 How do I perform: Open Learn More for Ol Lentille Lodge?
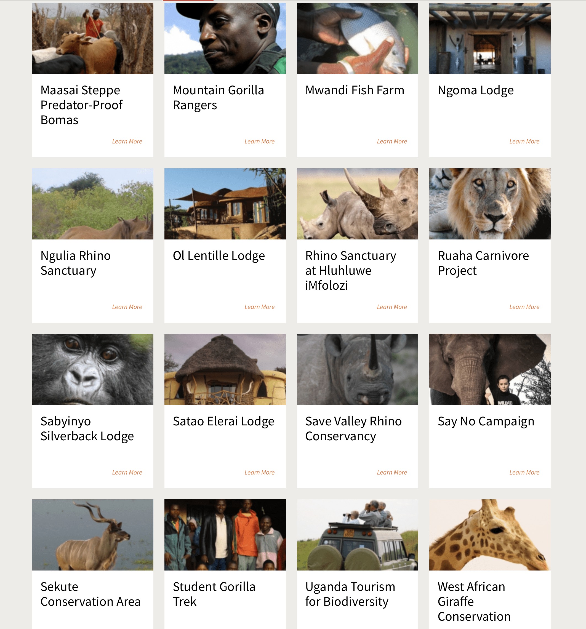259,307
